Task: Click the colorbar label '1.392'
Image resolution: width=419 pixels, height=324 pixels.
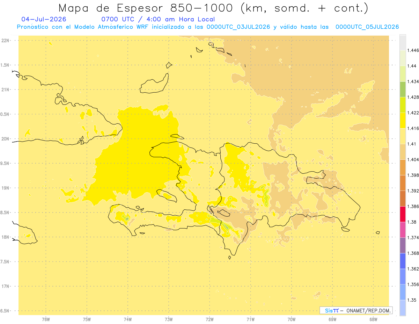Action: point(413,191)
